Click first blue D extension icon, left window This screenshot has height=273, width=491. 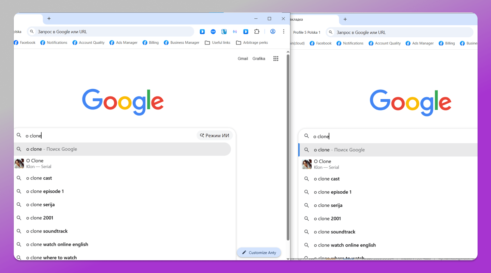[x=202, y=32]
